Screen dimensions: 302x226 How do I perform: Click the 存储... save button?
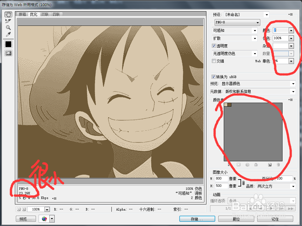click(197, 219)
